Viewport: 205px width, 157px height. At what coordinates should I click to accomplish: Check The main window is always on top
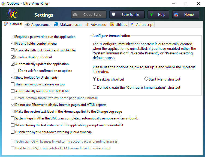click(13, 84)
